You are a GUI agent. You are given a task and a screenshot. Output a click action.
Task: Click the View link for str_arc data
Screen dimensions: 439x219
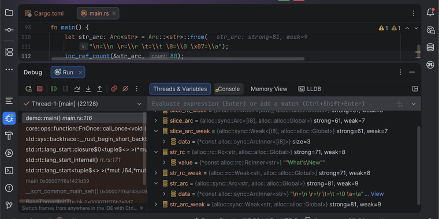coord(377,194)
